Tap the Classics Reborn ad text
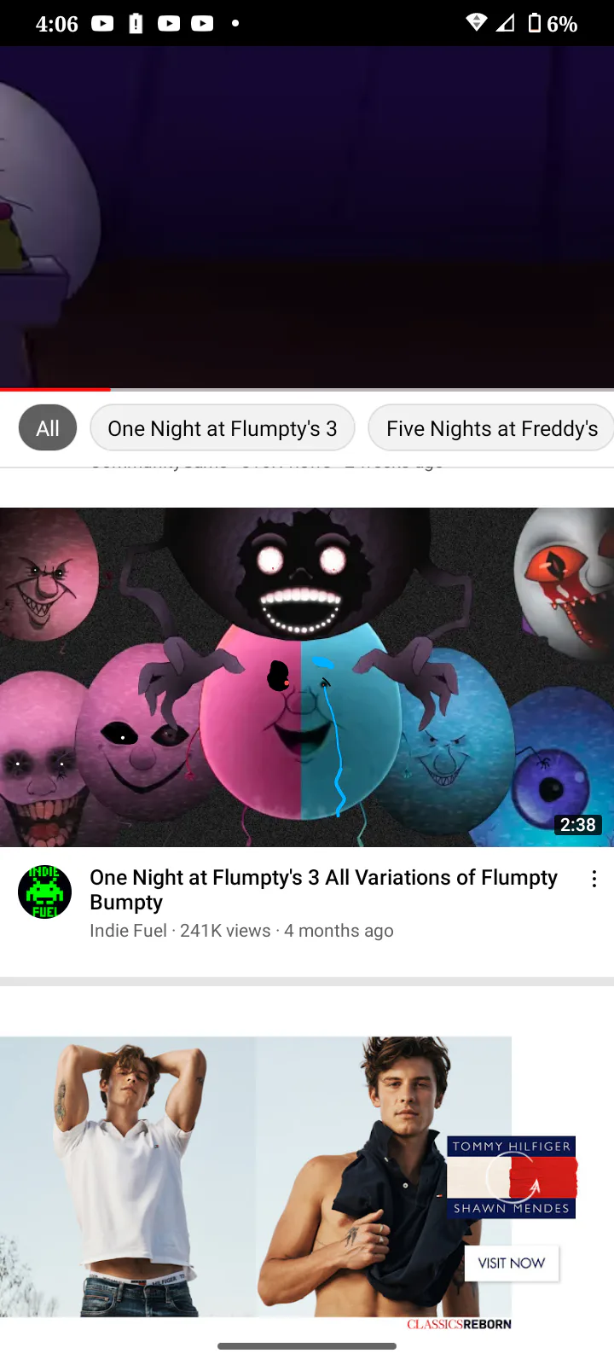The image size is (614, 1365). click(459, 1324)
